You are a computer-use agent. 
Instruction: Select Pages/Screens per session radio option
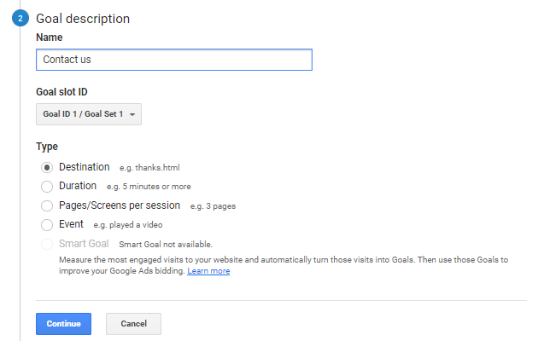pyautogui.click(x=47, y=205)
